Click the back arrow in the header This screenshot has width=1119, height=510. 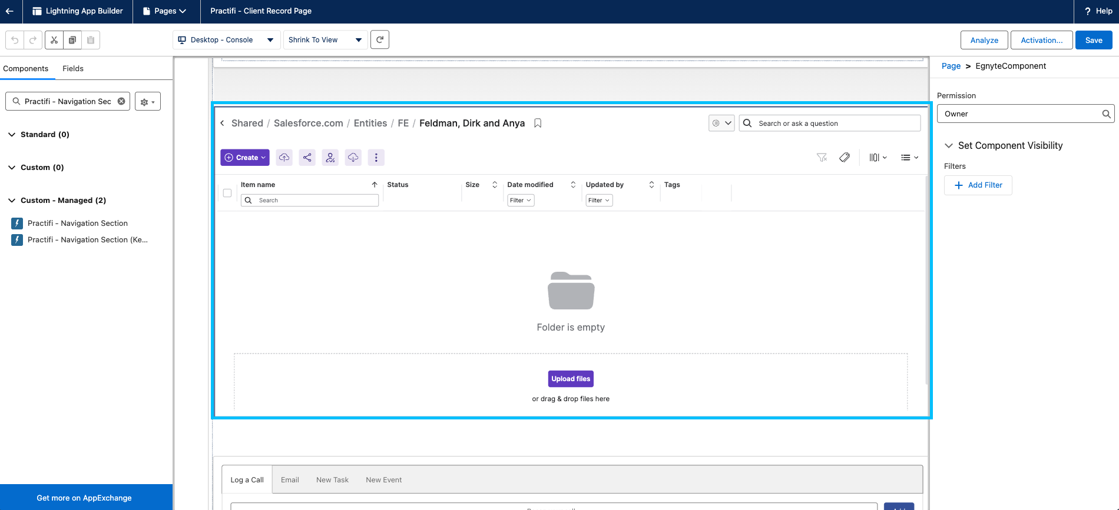[10, 11]
